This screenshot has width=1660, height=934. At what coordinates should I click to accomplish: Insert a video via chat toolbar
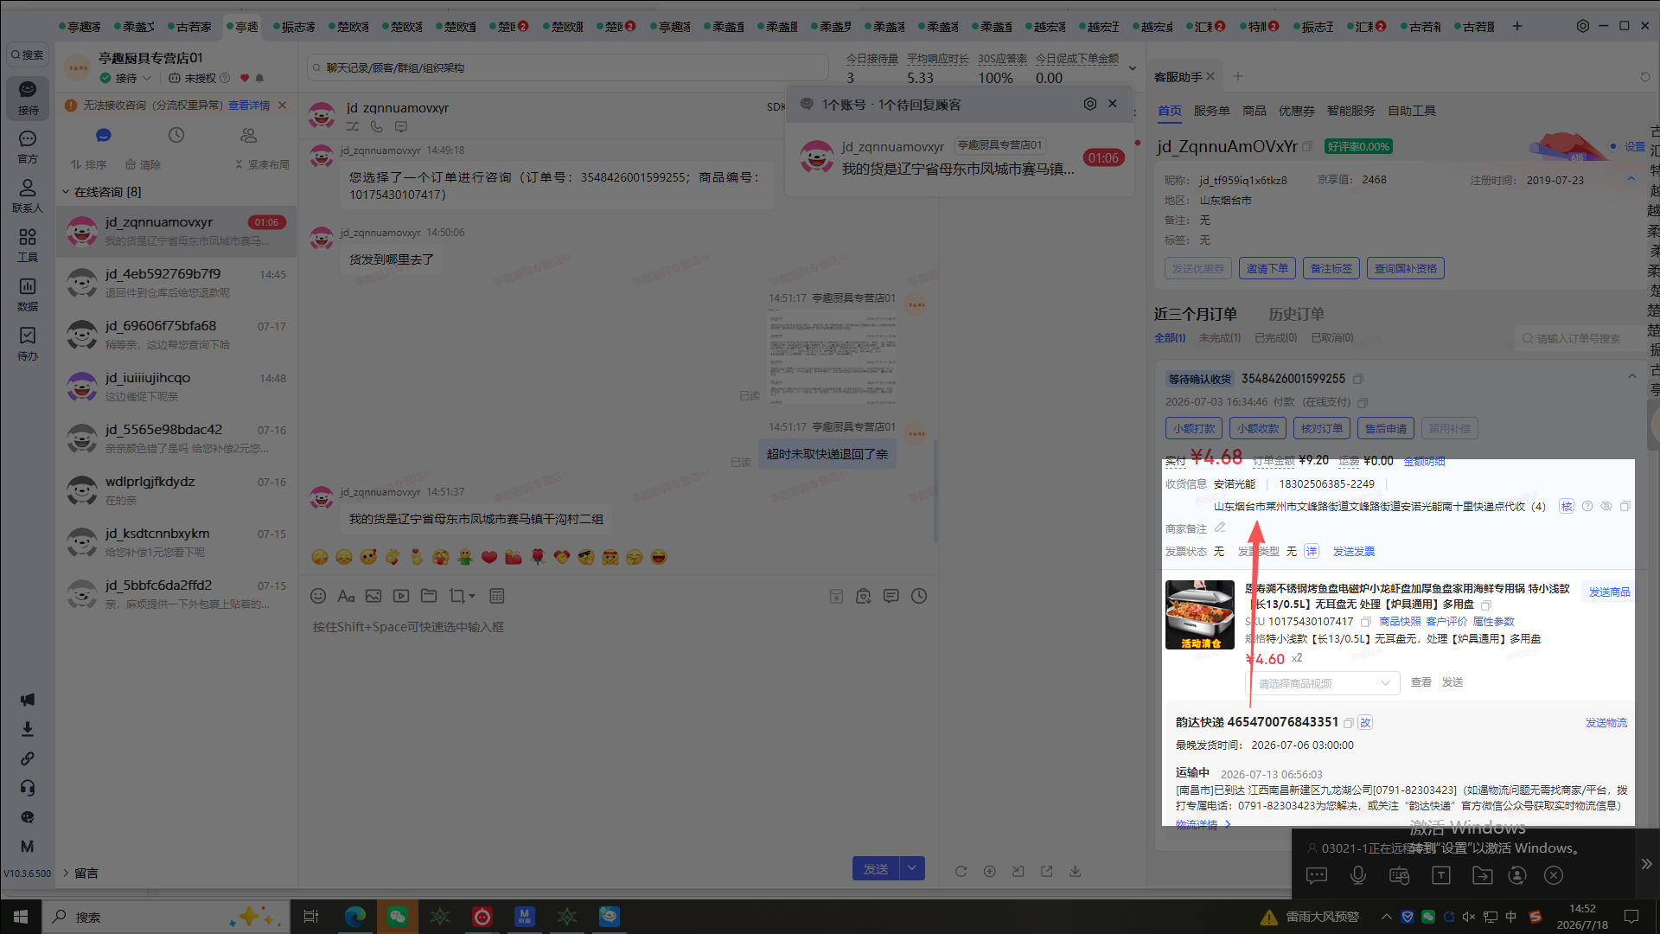[401, 596]
